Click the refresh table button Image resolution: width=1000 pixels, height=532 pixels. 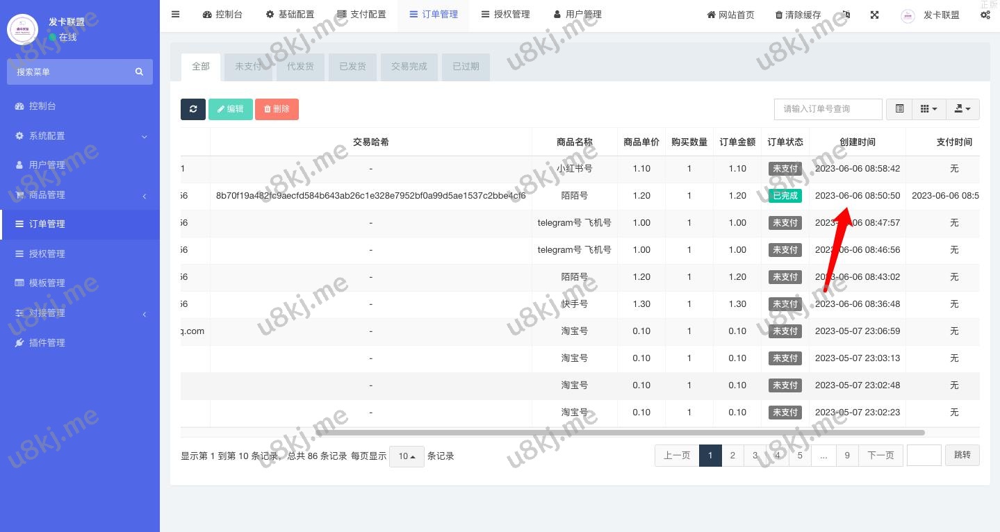(193, 109)
